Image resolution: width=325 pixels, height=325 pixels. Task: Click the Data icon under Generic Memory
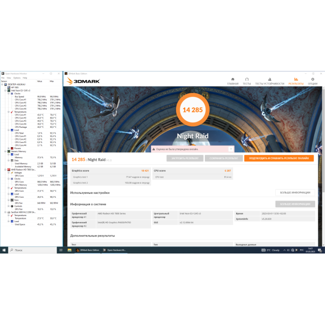12,160
